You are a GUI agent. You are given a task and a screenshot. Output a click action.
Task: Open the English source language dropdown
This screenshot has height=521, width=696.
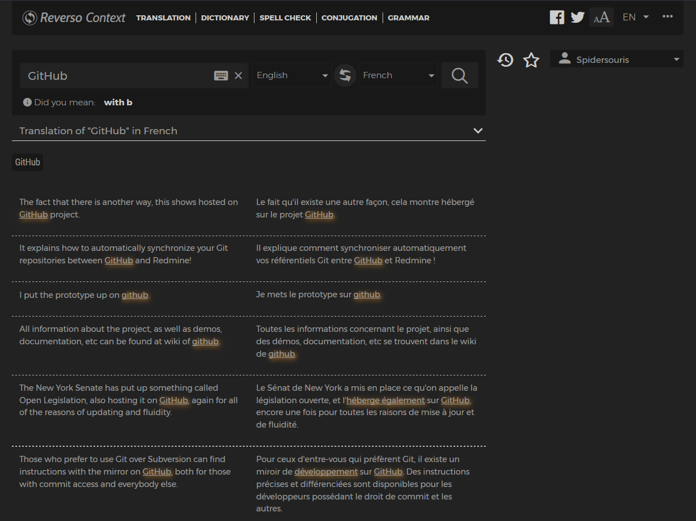click(292, 75)
